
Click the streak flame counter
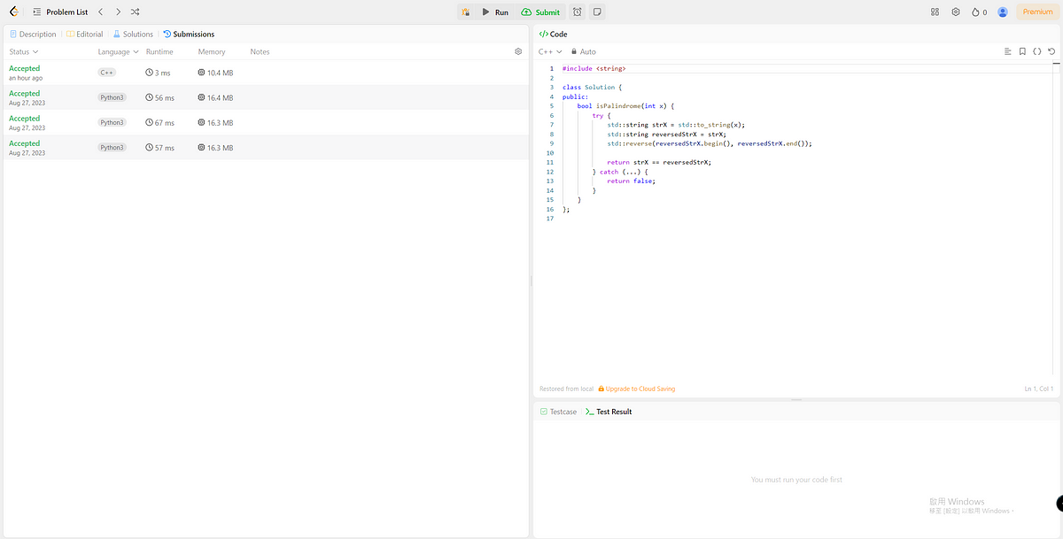point(979,12)
